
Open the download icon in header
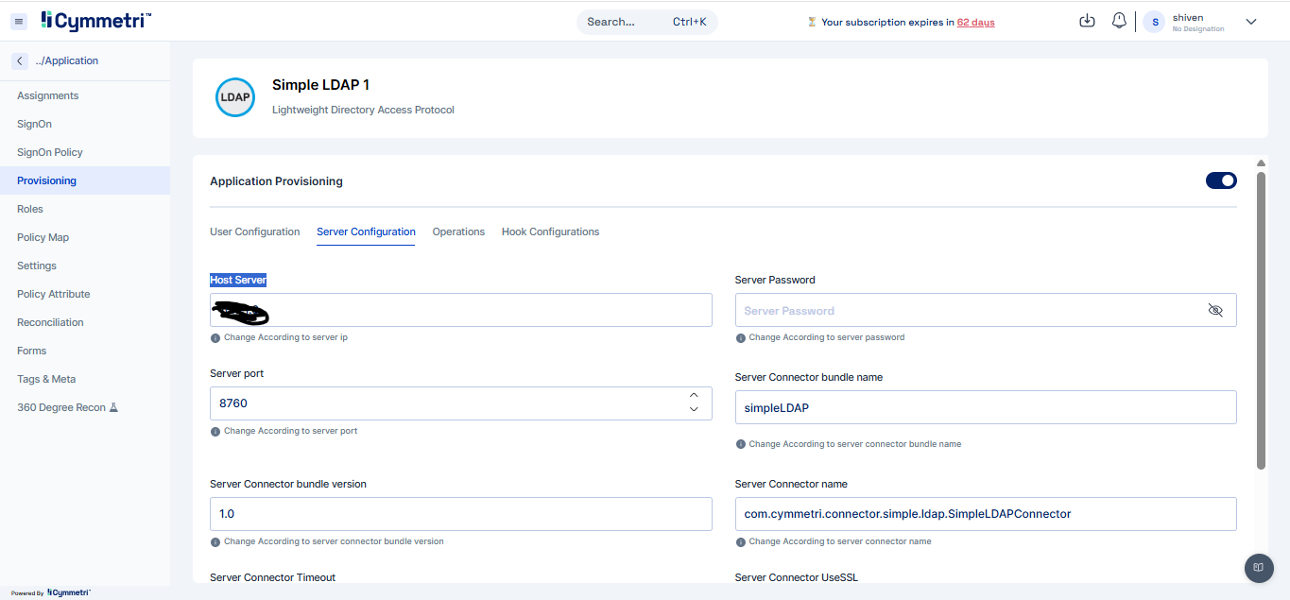click(x=1087, y=21)
